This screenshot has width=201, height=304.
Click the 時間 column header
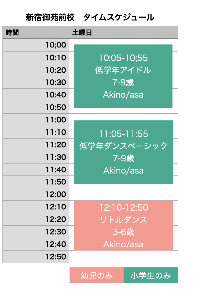(36, 33)
